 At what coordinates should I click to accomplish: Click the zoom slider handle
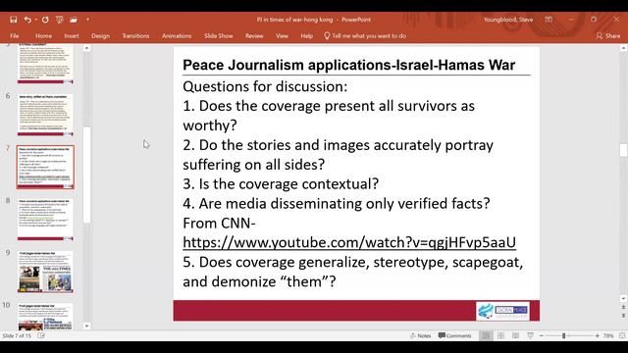click(563, 335)
